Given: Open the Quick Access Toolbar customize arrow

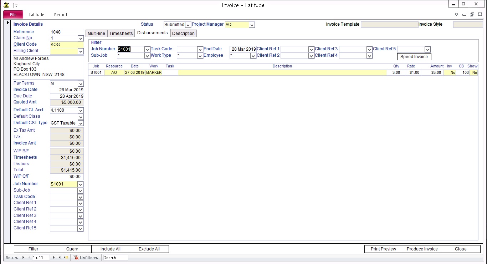Looking at the screenshot, I should point(16,5).
